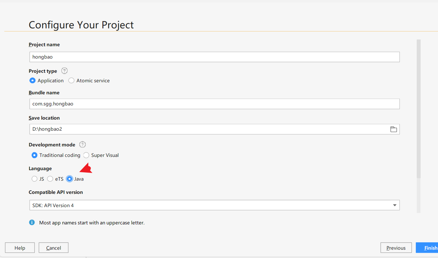Go back with the Previous button
The height and width of the screenshot is (258, 438).
396,248
